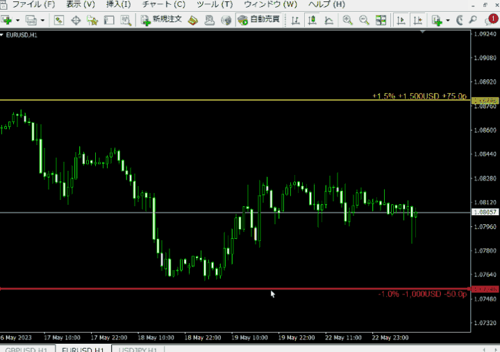The width and height of the screenshot is (500, 352).
Task: Click the +1.5% +1,500USD +75.0p label
Action: click(x=419, y=96)
